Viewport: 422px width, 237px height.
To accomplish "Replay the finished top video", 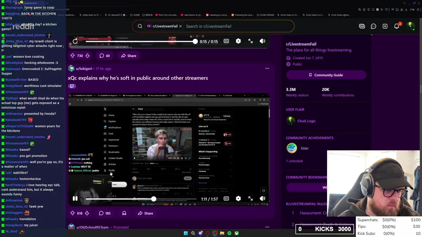I will click(x=75, y=41).
